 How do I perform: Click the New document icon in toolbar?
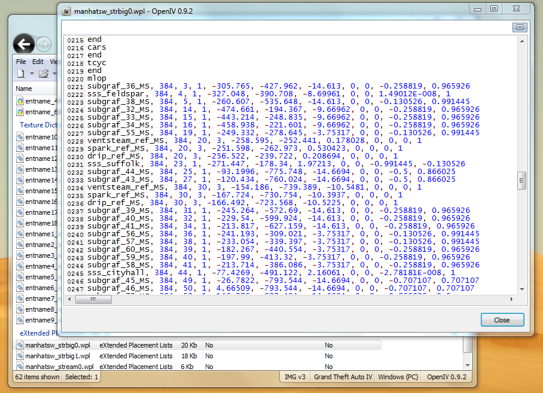pos(20,74)
